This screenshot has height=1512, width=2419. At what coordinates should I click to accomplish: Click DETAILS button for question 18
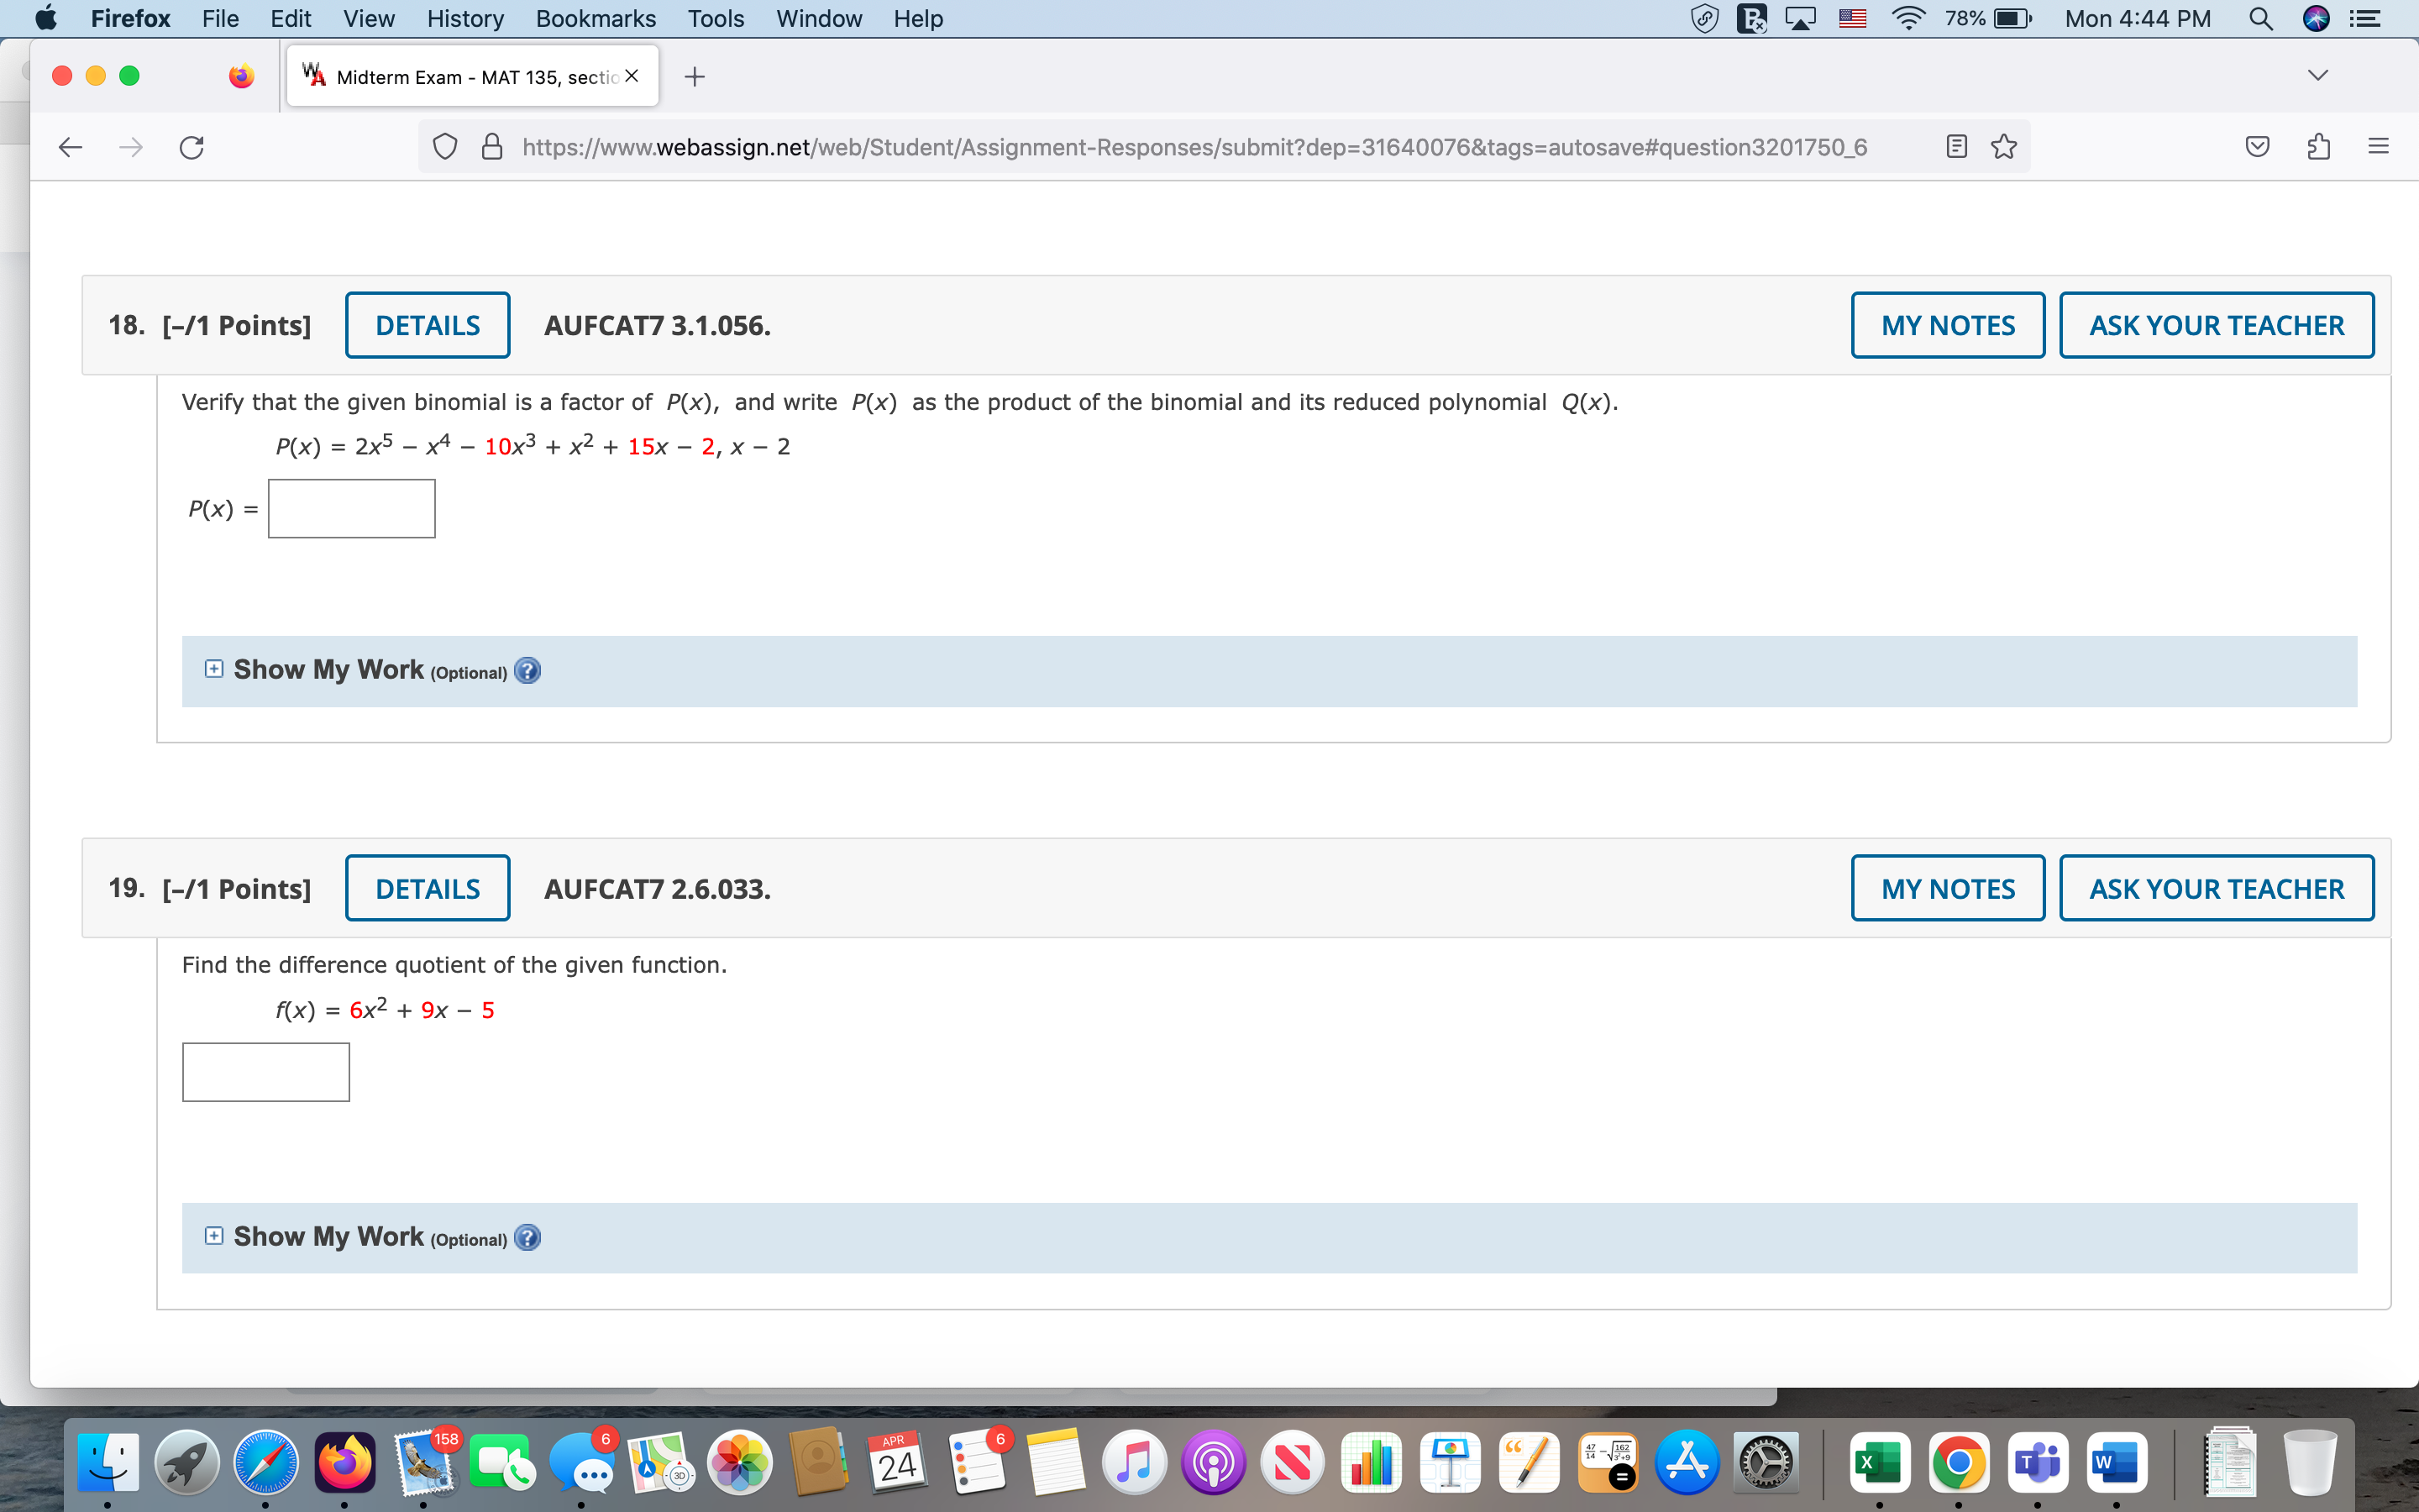coord(428,325)
